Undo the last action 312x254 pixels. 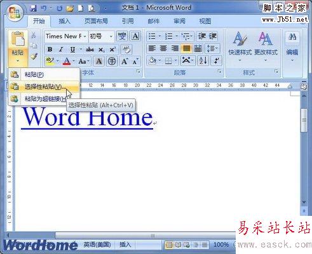(x=44, y=8)
